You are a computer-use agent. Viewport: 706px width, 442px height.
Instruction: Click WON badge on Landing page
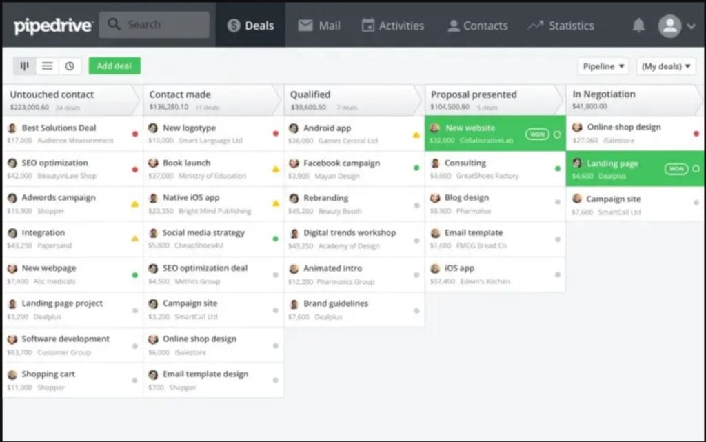tap(676, 169)
